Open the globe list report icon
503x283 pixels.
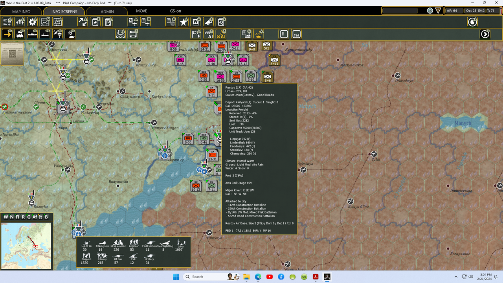pyautogui.click(x=171, y=22)
